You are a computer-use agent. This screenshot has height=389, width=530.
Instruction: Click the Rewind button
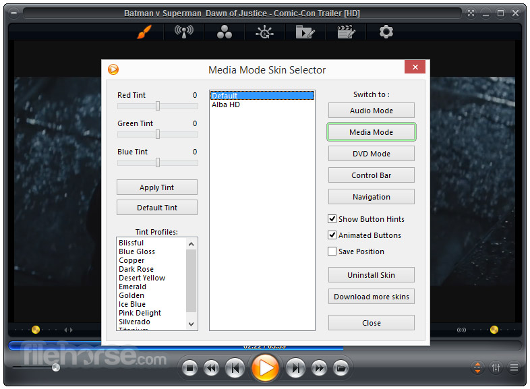pos(211,368)
